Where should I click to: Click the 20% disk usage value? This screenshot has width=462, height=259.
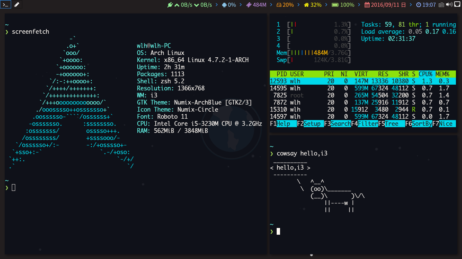click(288, 5)
